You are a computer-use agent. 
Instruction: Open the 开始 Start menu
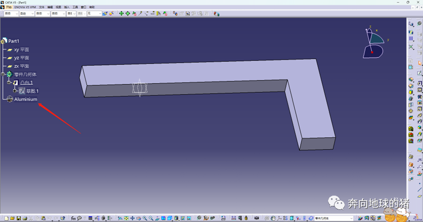(x=9, y=7)
